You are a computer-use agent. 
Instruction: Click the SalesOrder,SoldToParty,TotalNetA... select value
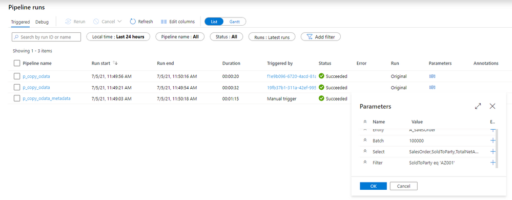click(x=444, y=152)
